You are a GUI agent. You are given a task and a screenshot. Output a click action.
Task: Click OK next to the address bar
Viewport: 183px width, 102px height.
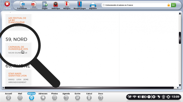(173, 5)
